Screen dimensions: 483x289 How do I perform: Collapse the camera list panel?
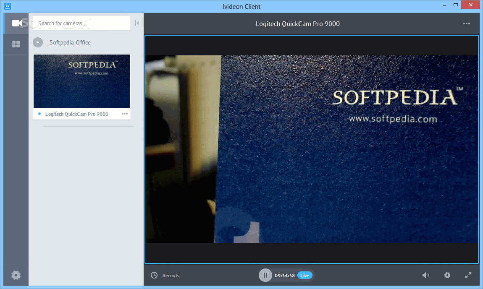point(137,23)
